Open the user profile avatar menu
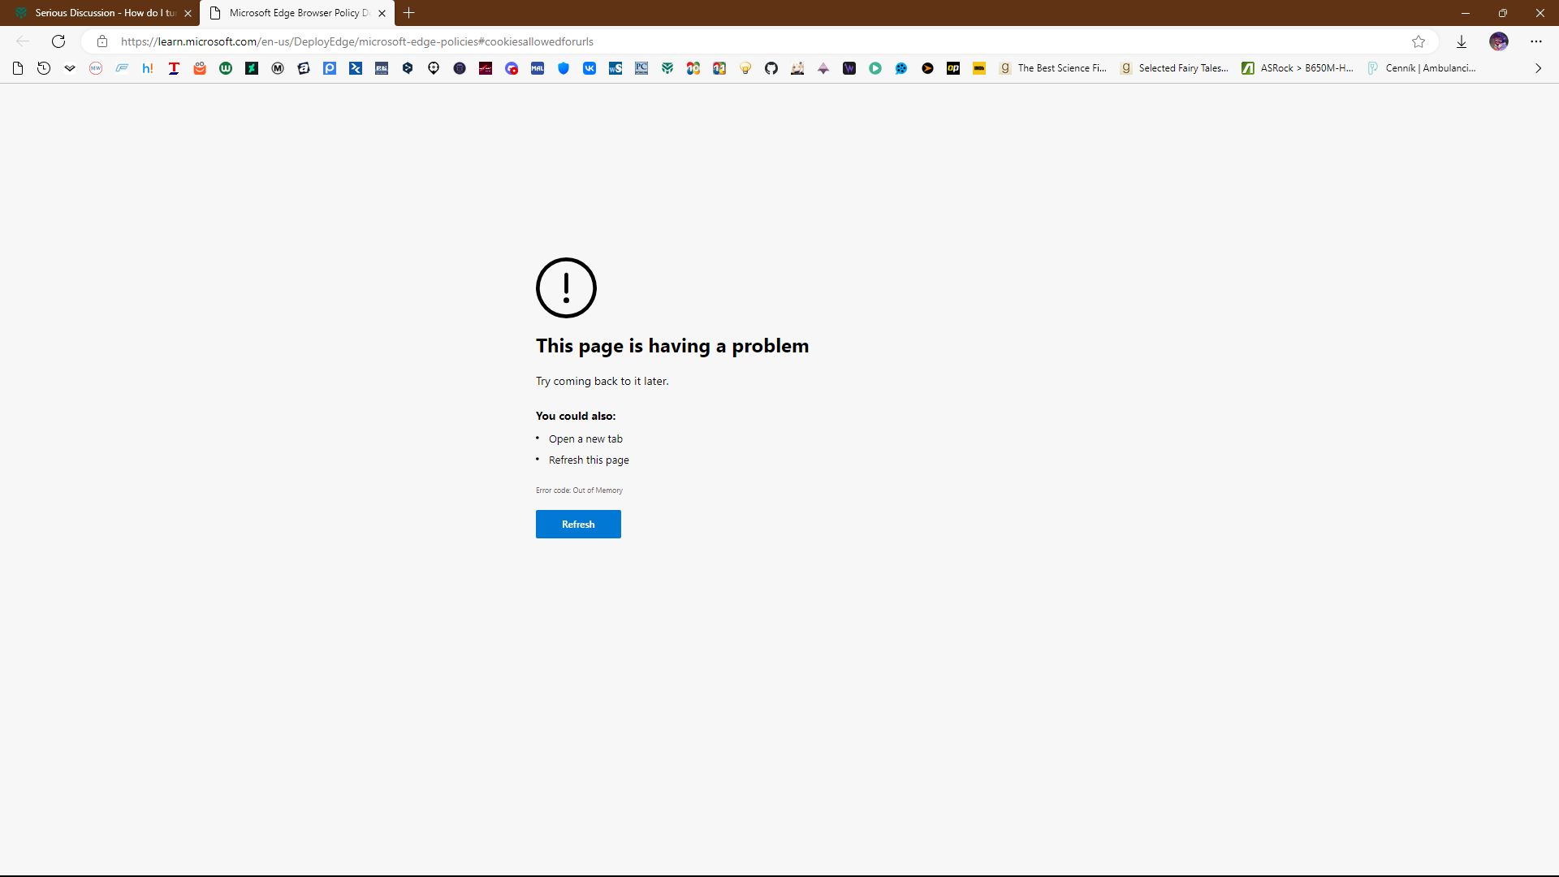The image size is (1559, 877). point(1499,41)
